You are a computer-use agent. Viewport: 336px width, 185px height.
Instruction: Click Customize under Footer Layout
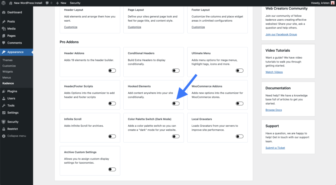tap(198, 27)
